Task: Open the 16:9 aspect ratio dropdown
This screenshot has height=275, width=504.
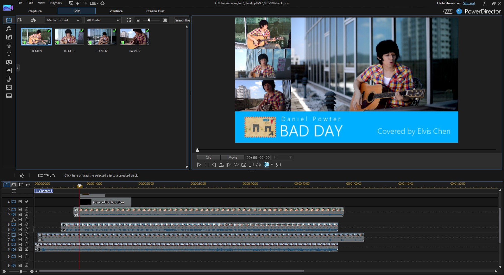Action: (94, 3)
